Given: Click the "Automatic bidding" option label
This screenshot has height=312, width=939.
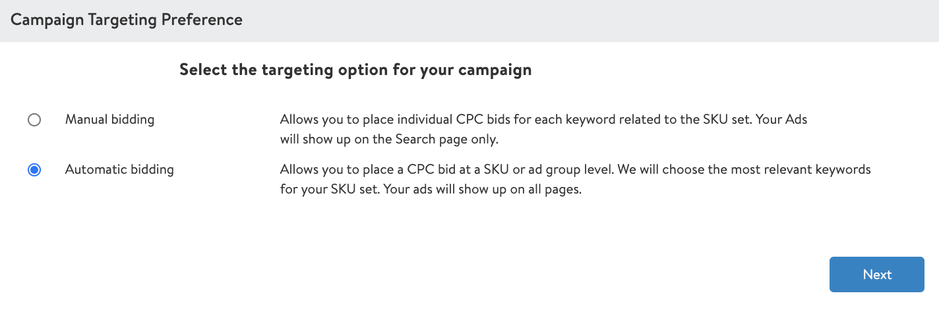Looking at the screenshot, I should click(119, 170).
